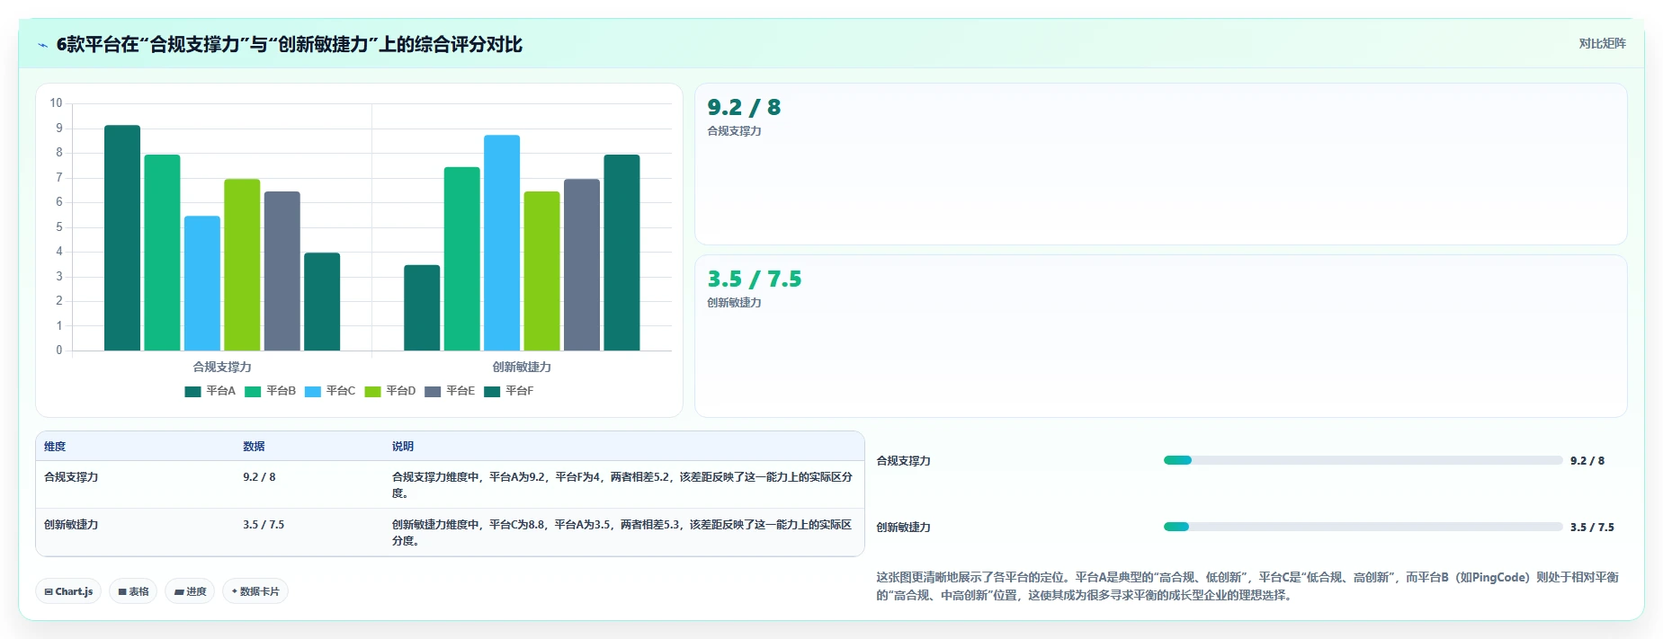
Task: Click 创新敏捷力 caption in the second card
Action: click(734, 303)
